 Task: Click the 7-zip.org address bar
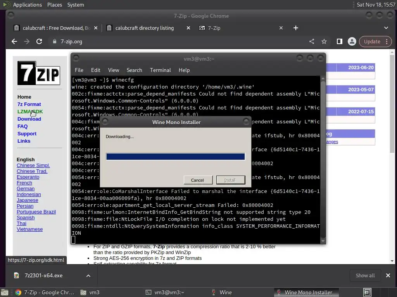[x=177, y=41]
